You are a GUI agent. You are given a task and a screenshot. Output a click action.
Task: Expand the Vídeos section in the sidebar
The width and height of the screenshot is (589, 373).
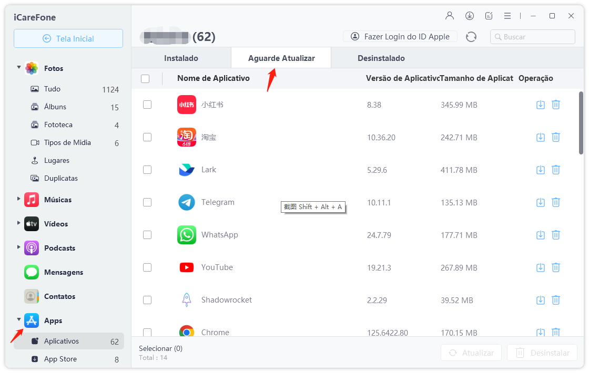[18, 224]
